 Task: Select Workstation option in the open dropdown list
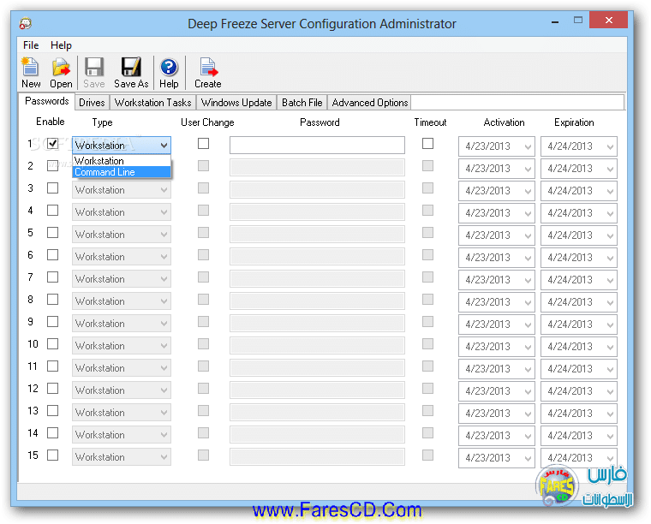coord(122,161)
